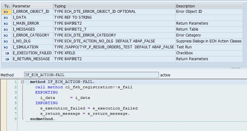Click description Error Category
The width and height of the screenshot is (247, 131).
(x=188, y=35)
